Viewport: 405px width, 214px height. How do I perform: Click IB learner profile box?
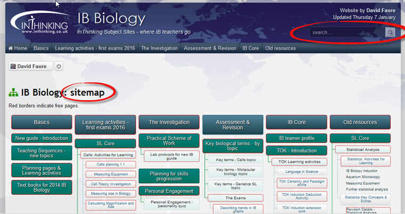click(296, 138)
